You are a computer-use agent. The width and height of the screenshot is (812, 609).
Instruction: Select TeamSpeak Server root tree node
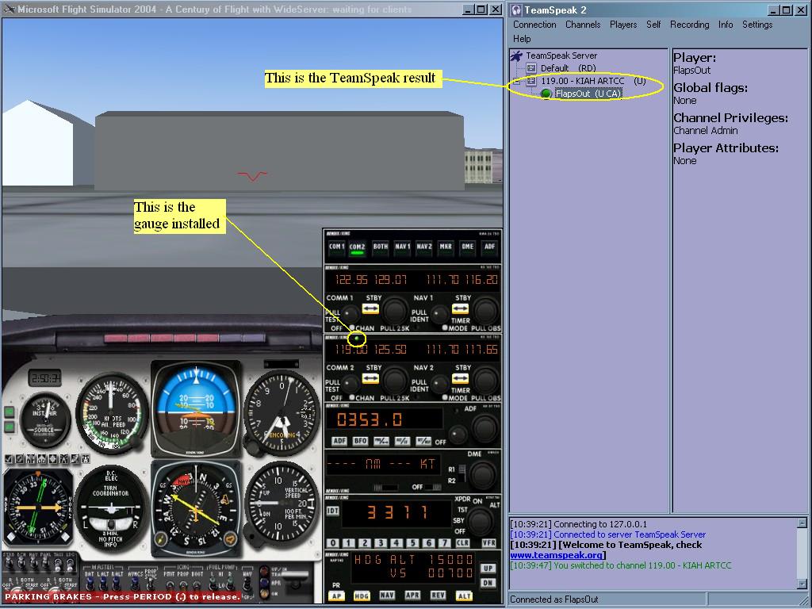[561, 56]
